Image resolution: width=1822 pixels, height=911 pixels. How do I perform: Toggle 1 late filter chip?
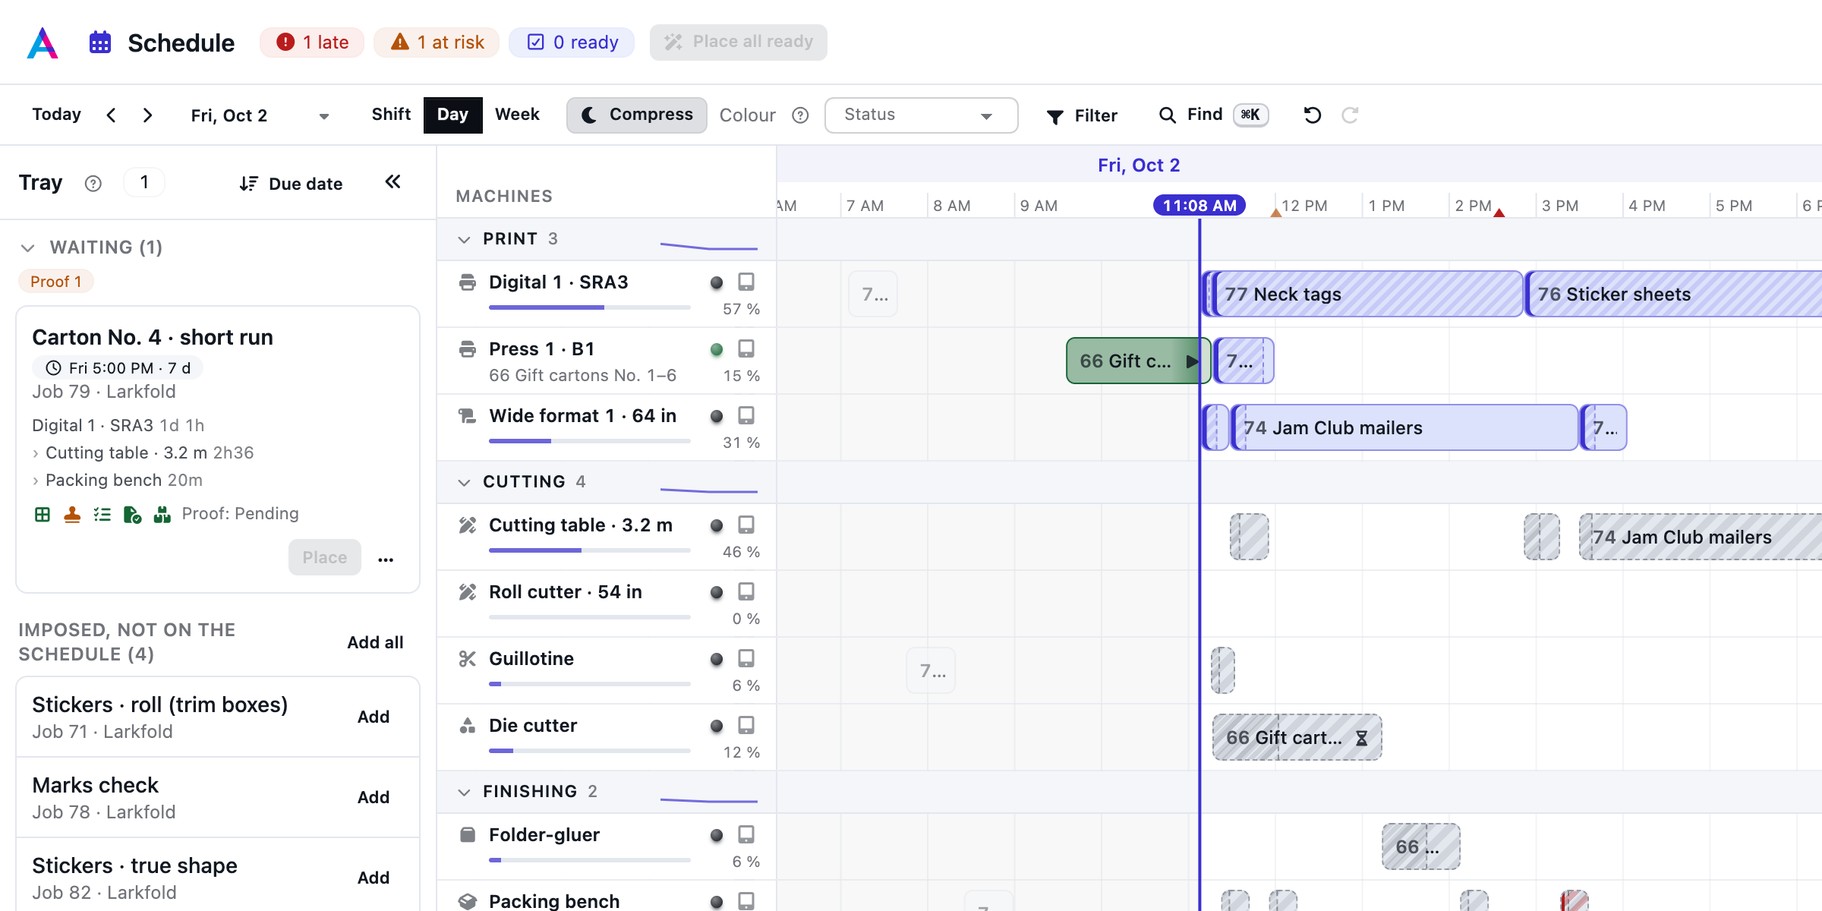pos(312,43)
